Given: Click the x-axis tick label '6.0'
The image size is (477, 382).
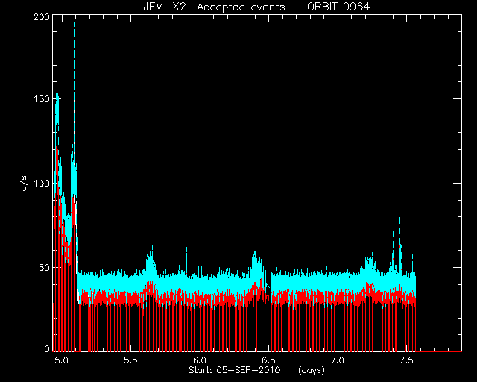Looking at the screenshot, I should coord(199,360).
